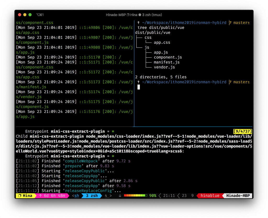Click the 'tree dist/public/vue' command text
This screenshot has height=218, width=268.
tap(161, 28)
